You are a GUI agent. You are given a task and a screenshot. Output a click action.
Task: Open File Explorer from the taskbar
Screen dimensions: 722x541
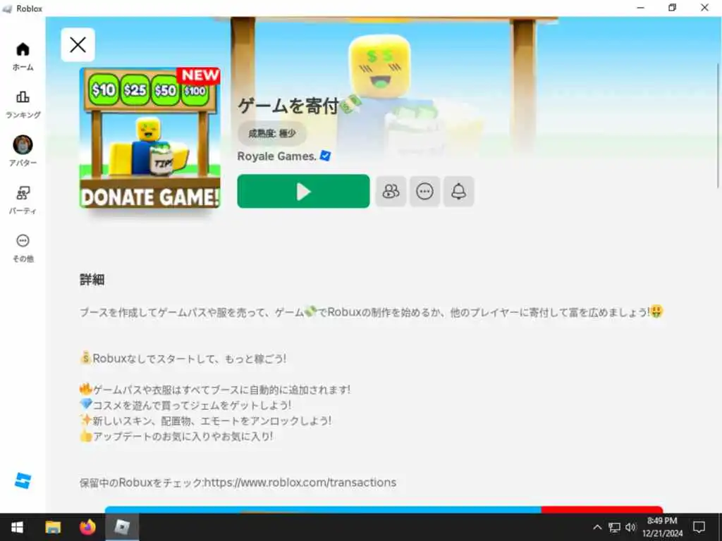pos(52,527)
